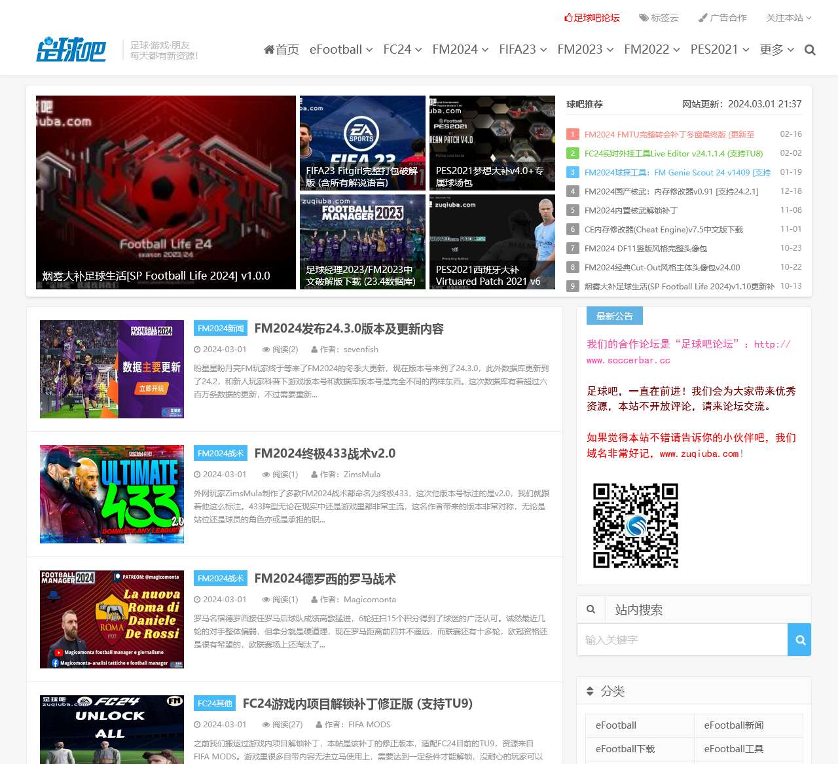
Task: Click the FC24其他 category tag
Action: pos(215,704)
